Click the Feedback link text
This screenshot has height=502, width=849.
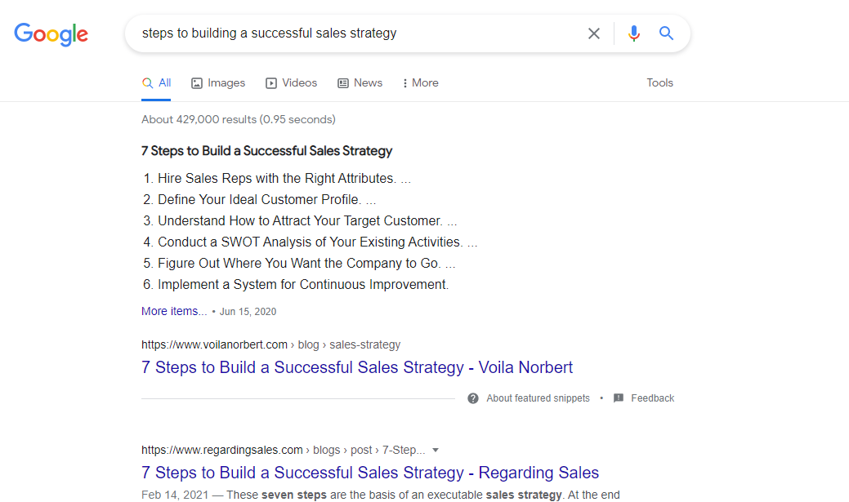click(x=652, y=398)
